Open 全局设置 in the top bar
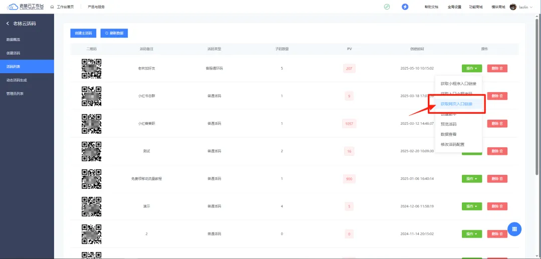 click(x=454, y=7)
